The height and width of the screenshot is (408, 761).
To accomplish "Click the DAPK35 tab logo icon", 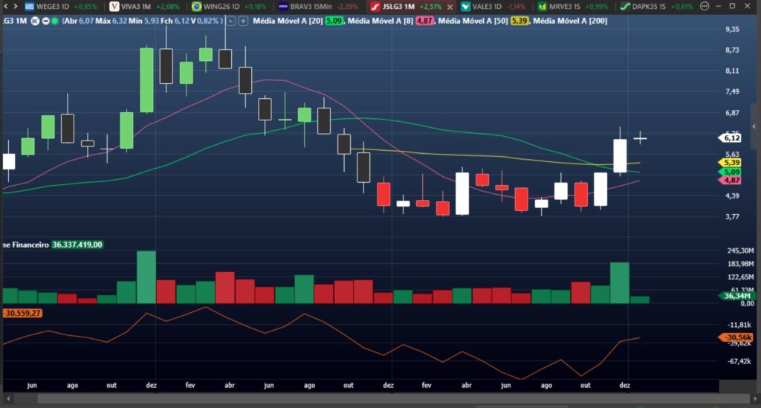I will (x=625, y=6).
